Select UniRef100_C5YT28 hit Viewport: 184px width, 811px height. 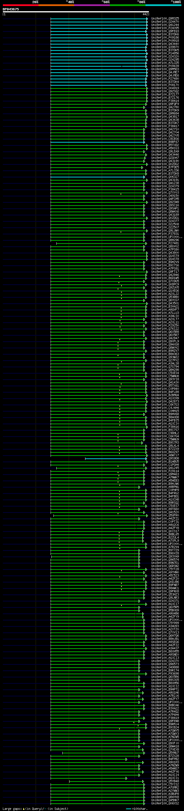tap(165, 569)
